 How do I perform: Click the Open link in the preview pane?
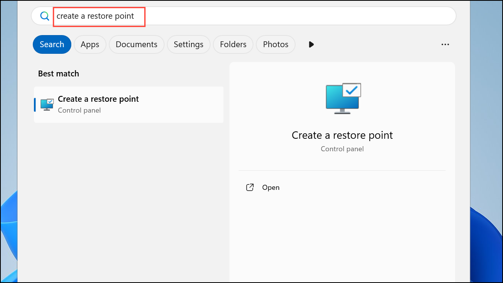(x=271, y=187)
